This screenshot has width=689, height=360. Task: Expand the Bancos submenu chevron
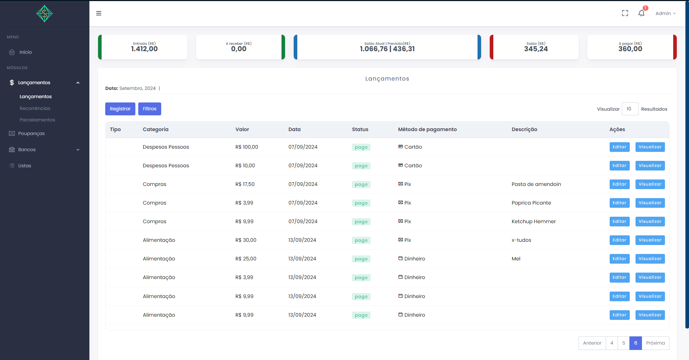pos(78,150)
